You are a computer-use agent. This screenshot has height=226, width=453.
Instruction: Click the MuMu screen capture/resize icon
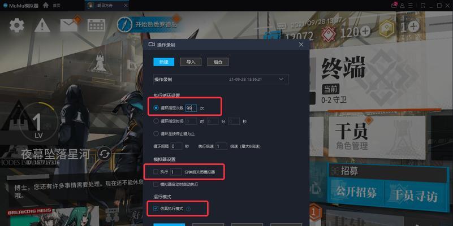[422, 6]
